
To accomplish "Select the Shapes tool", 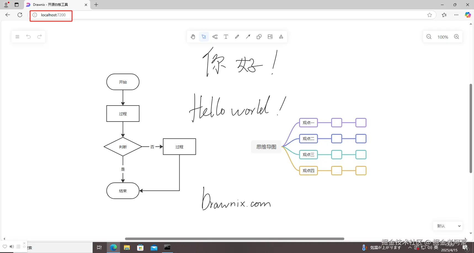I will (259, 37).
